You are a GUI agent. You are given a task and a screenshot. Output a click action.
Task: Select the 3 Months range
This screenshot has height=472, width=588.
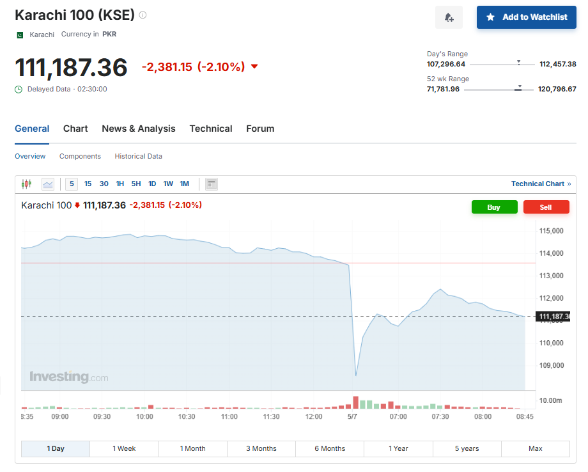coord(261,449)
